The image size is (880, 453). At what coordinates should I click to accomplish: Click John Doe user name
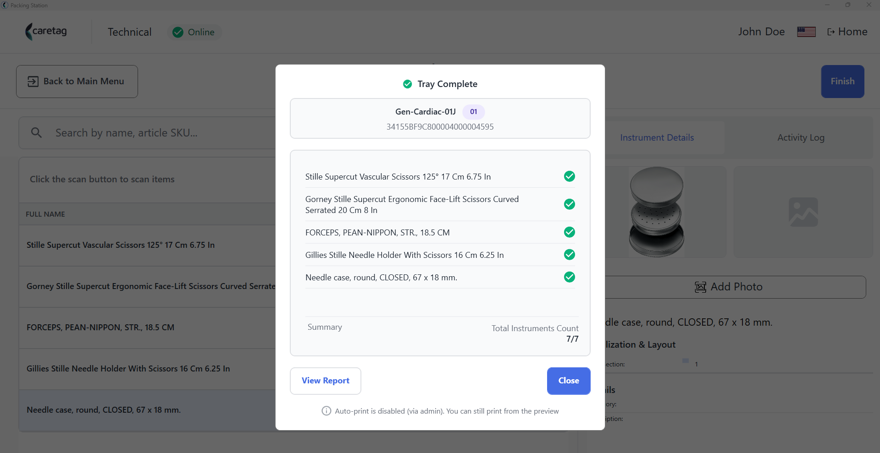pyautogui.click(x=761, y=32)
